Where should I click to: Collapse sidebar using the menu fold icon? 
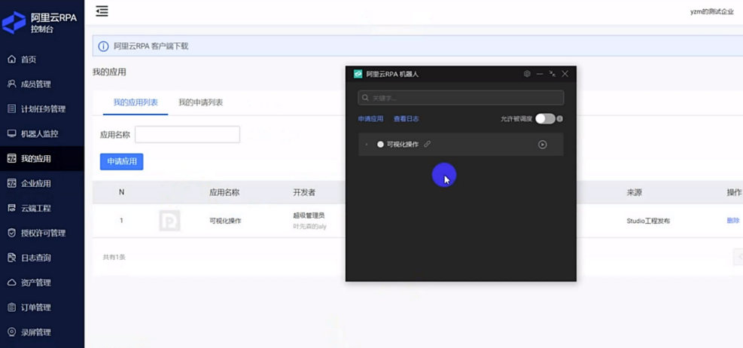(102, 11)
